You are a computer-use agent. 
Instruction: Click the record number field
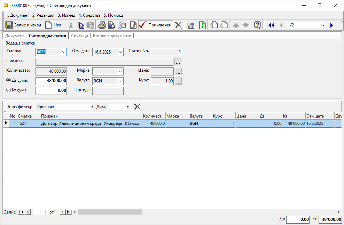pyautogui.click(x=40, y=212)
